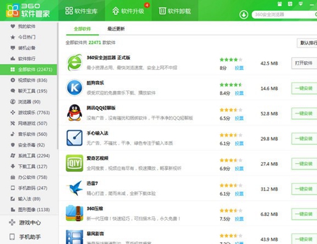Click the 投票 link for 腾讯QQ轻聊版
317x244 pixels.
239,118
